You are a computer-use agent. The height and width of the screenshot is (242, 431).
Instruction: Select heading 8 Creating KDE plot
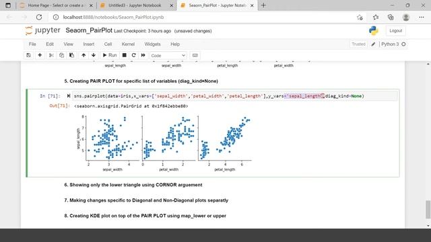tap(145, 216)
